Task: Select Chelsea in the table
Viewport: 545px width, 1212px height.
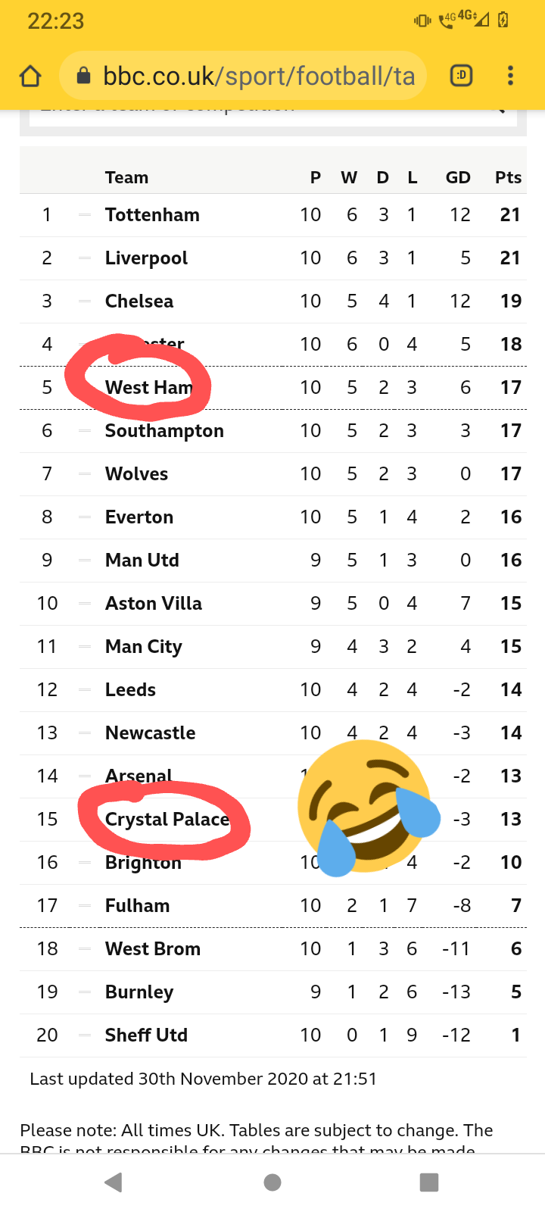Action: (139, 301)
